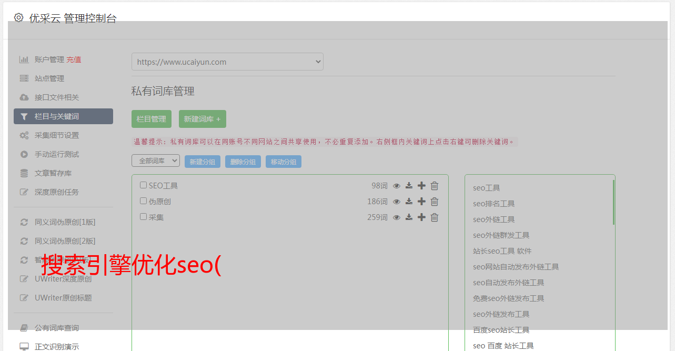Click the filter funnel icon beside 栏目与关键词
This screenshot has height=351, width=675.
tap(24, 116)
